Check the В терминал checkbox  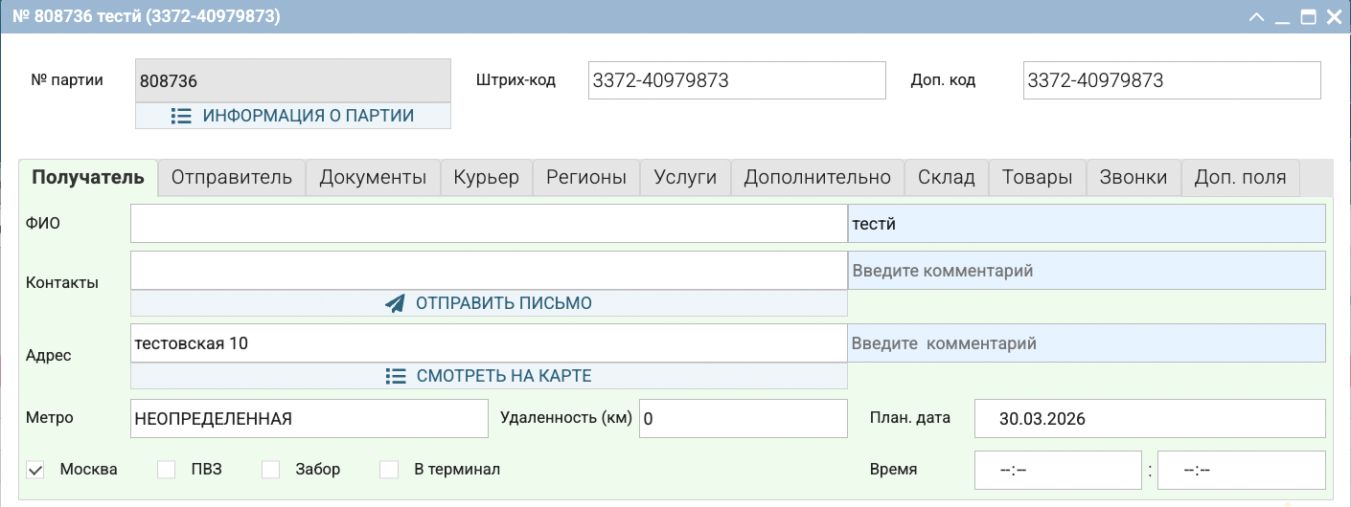click(389, 470)
